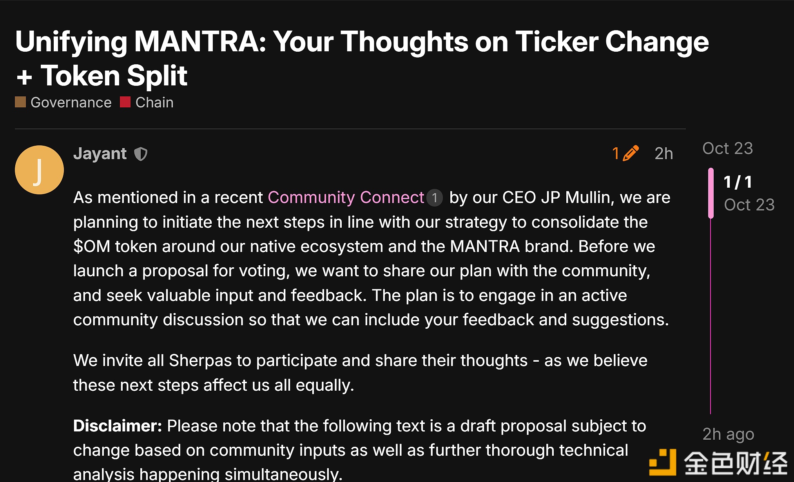Click the moderator shield icon beside Jayant
Viewport: 794px width, 482px height.
click(x=141, y=154)
